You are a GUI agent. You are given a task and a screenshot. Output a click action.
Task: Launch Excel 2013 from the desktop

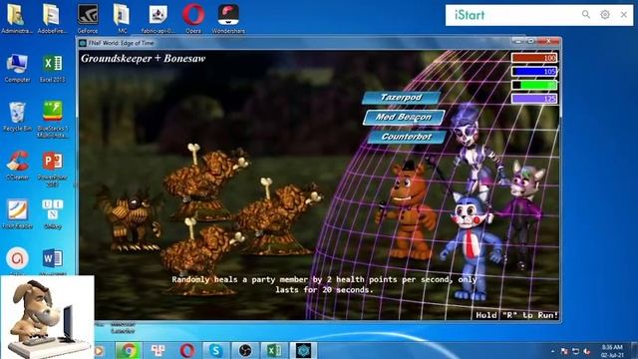pyautogui.click(x=53, y=68)
